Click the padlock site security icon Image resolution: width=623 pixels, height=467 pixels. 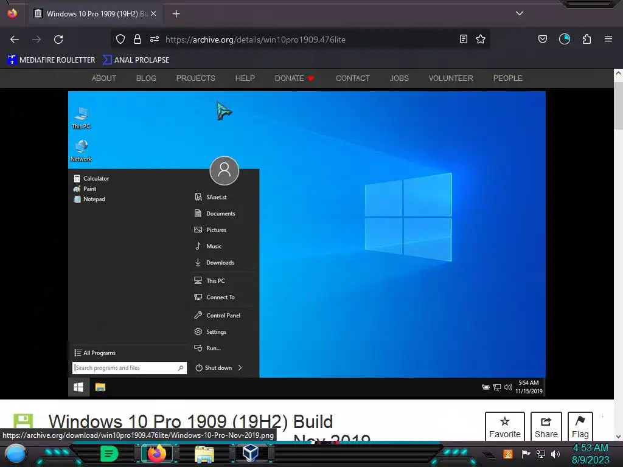(x=137, y=39)
